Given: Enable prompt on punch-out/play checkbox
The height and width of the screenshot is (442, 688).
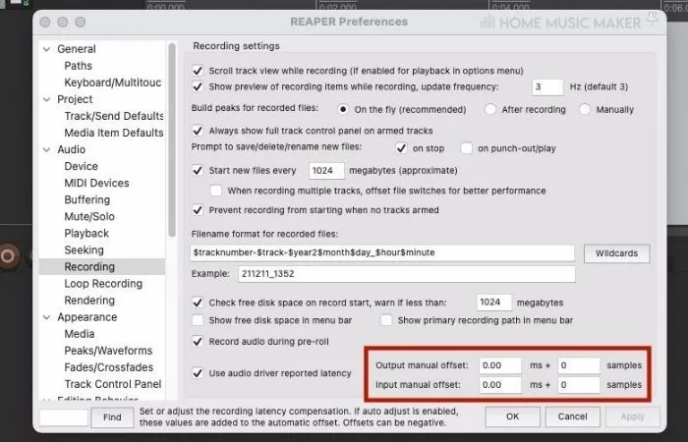Looking at the screenshot, I should click(467, 148).
